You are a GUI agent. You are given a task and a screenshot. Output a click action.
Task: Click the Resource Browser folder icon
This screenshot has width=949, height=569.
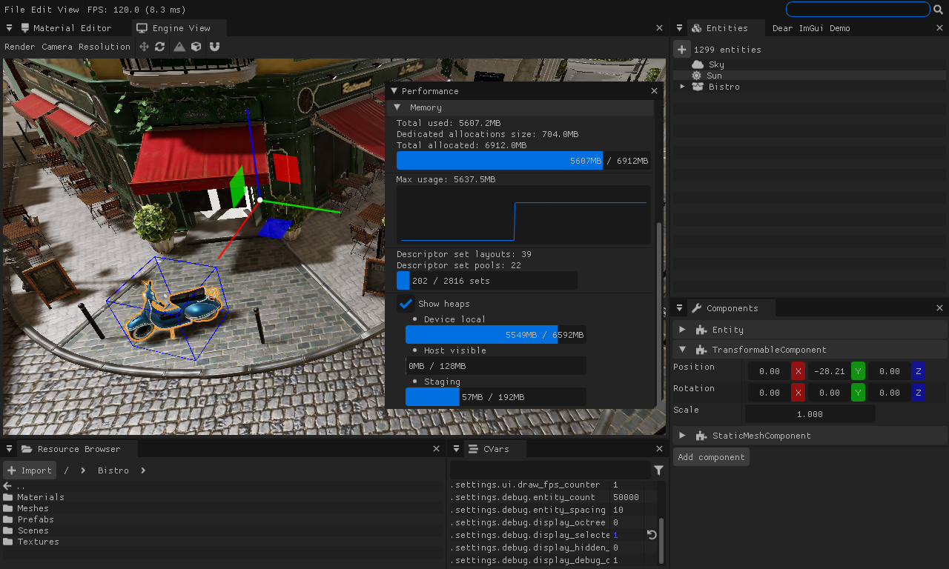[27, 449]
